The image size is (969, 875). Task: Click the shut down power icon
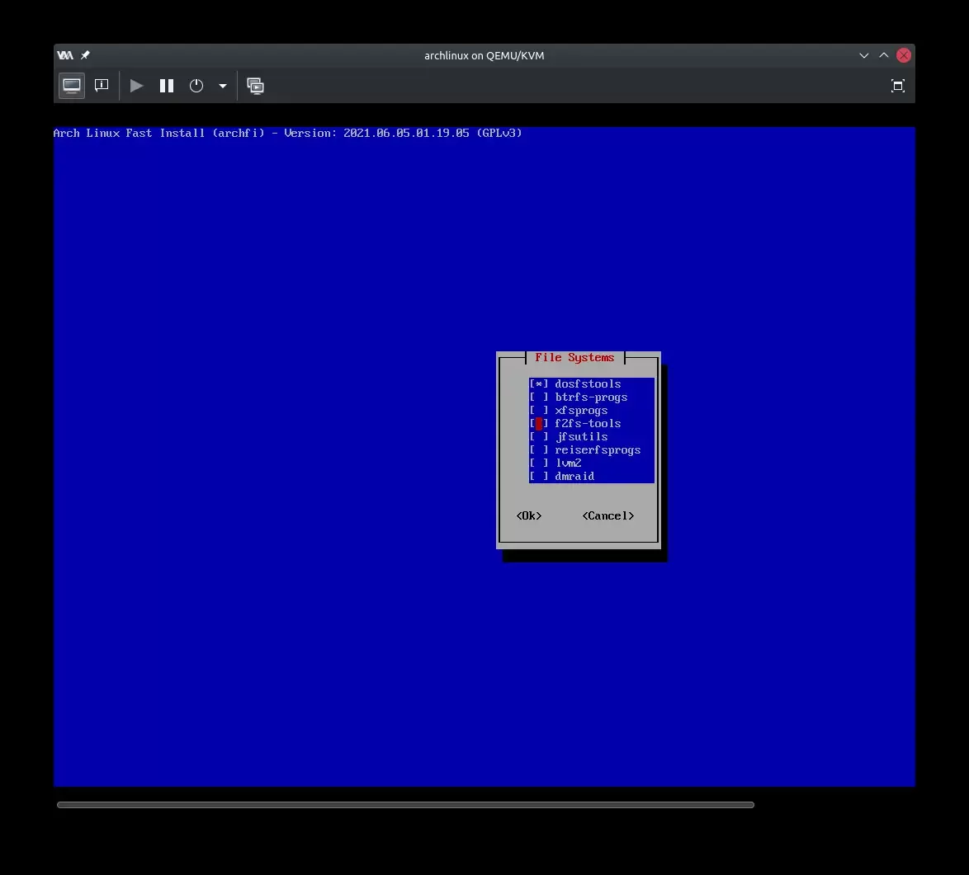click(x=196, y=86)
